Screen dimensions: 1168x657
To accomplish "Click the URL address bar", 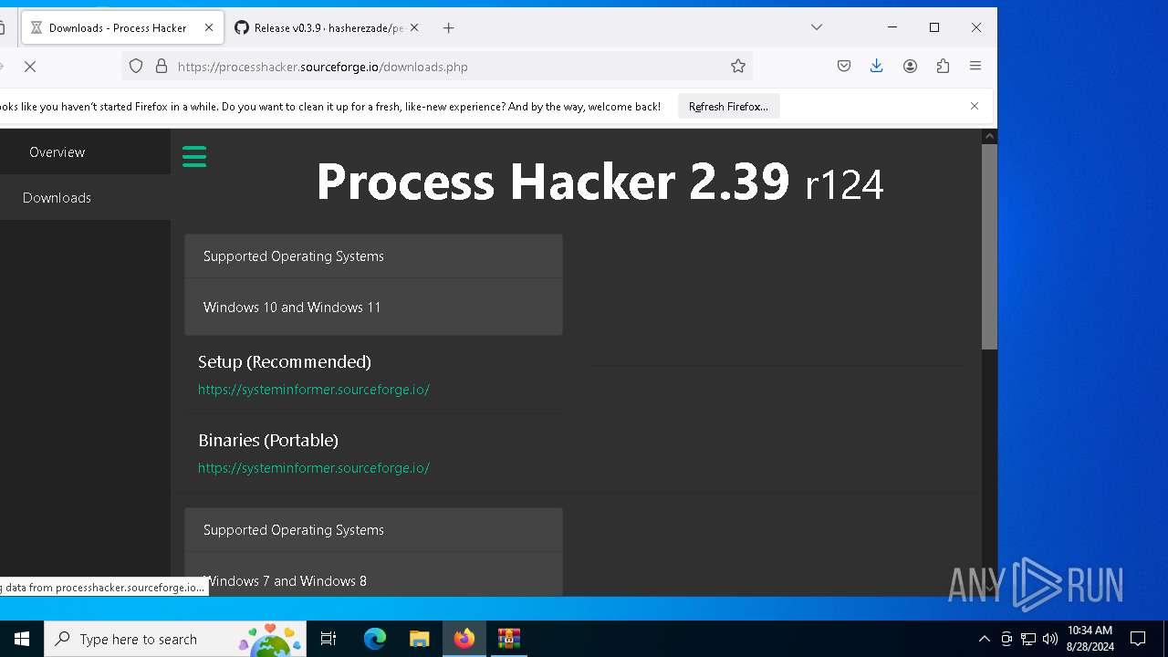I will click(x=436, y=66).
